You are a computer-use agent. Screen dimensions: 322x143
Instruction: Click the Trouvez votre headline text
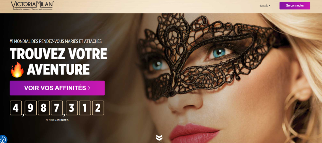pyautogui.click(x=58, y=54)
